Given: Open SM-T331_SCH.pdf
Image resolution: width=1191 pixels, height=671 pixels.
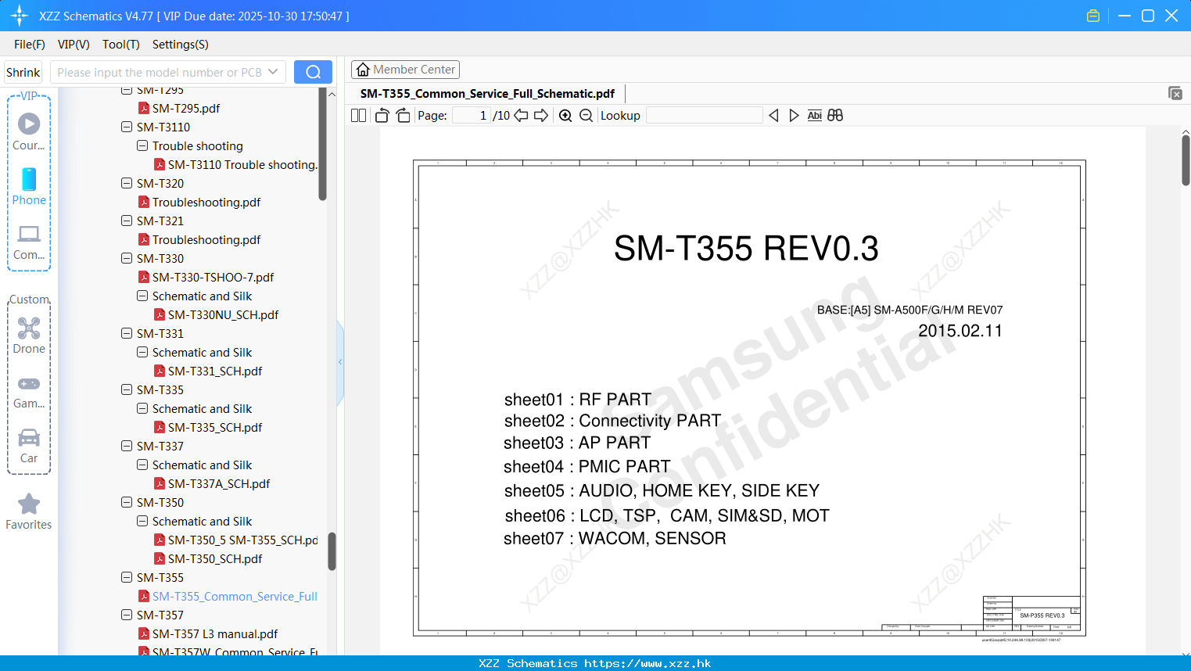Looking at the screenshot, I should click(215, 371).
